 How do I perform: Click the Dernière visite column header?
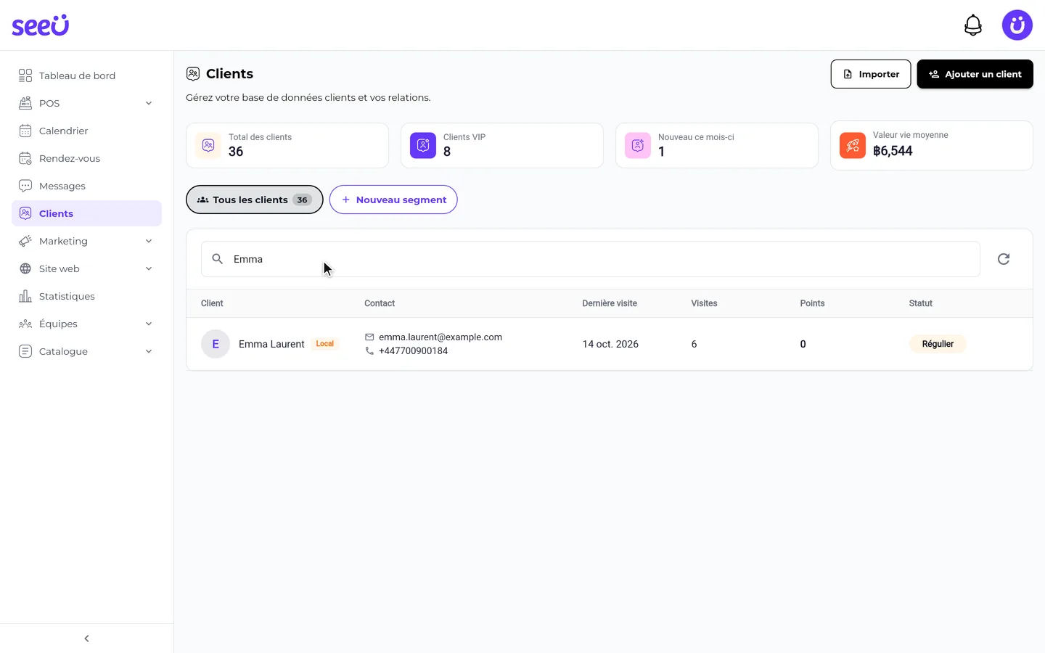(x=610, y=303)
